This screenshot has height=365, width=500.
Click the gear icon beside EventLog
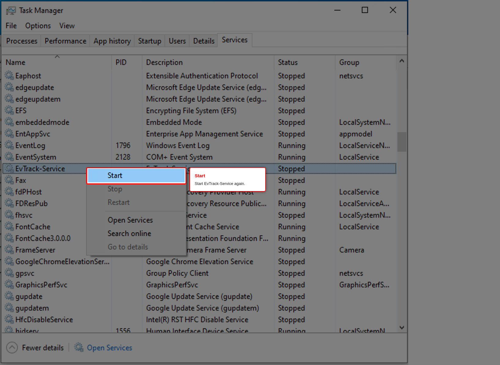(9, 145)
